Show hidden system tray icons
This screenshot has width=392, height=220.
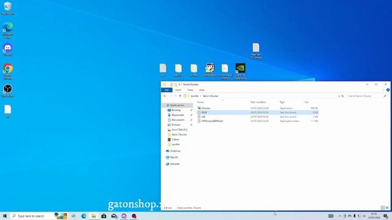click(x=340, y=216)
